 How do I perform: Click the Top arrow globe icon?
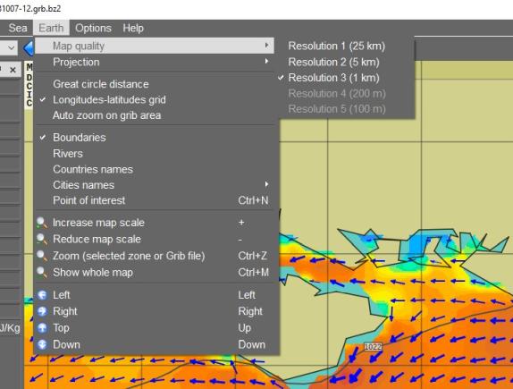42,328
